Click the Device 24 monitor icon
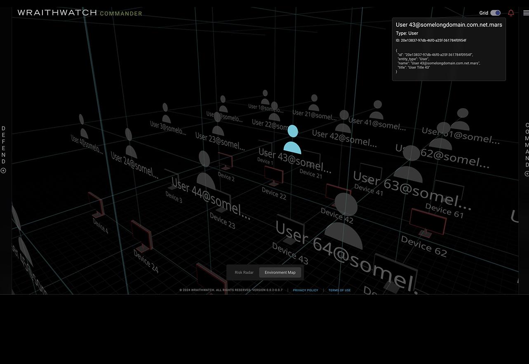529x364 pixels. click(142, 236)
